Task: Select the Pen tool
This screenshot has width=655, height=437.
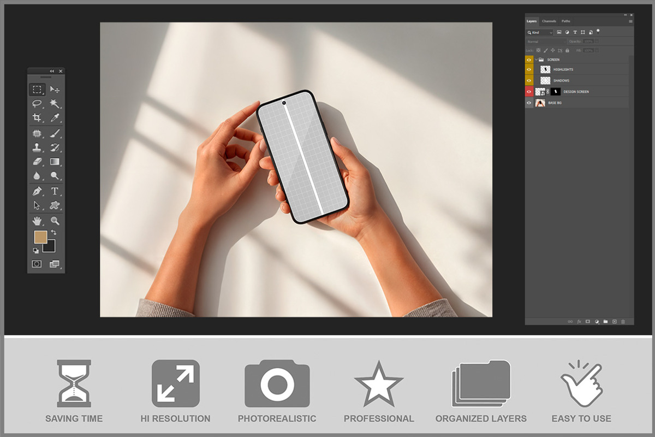Action: point(37,191)
